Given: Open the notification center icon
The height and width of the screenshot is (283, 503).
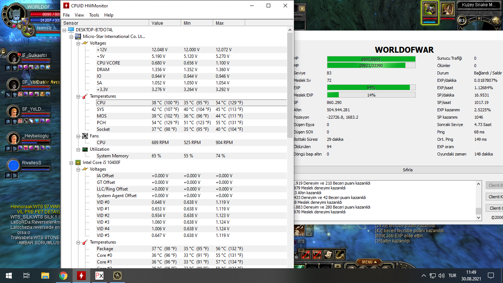Looking at the screenshot, I should pyautogui.click(x=490, y=276).
